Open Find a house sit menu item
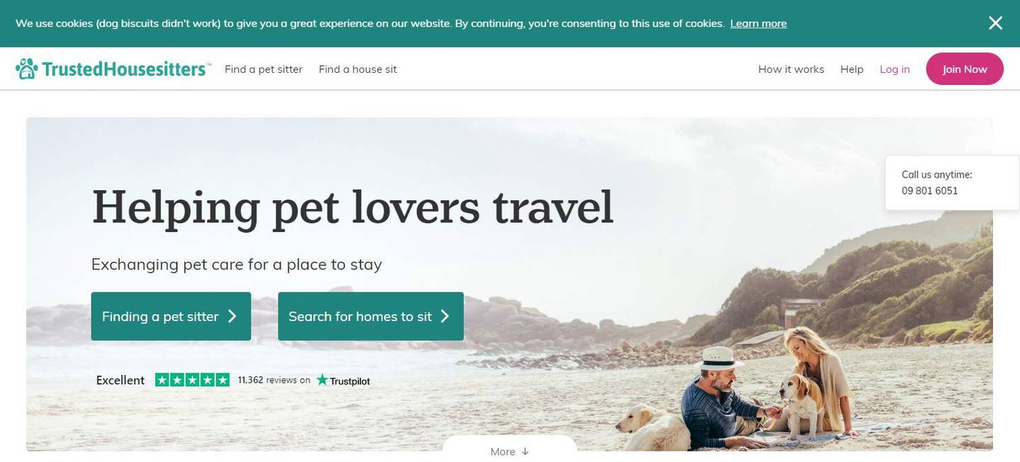This screenshot has width=1020, height=462. pos(358,69)
